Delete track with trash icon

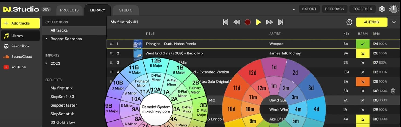point(393,91)
